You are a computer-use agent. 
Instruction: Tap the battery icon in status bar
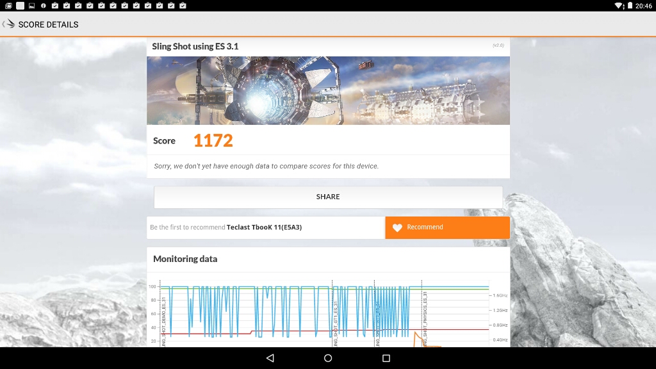[x=630, y=5]
